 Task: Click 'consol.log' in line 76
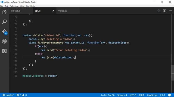click(x=36, y=39)
